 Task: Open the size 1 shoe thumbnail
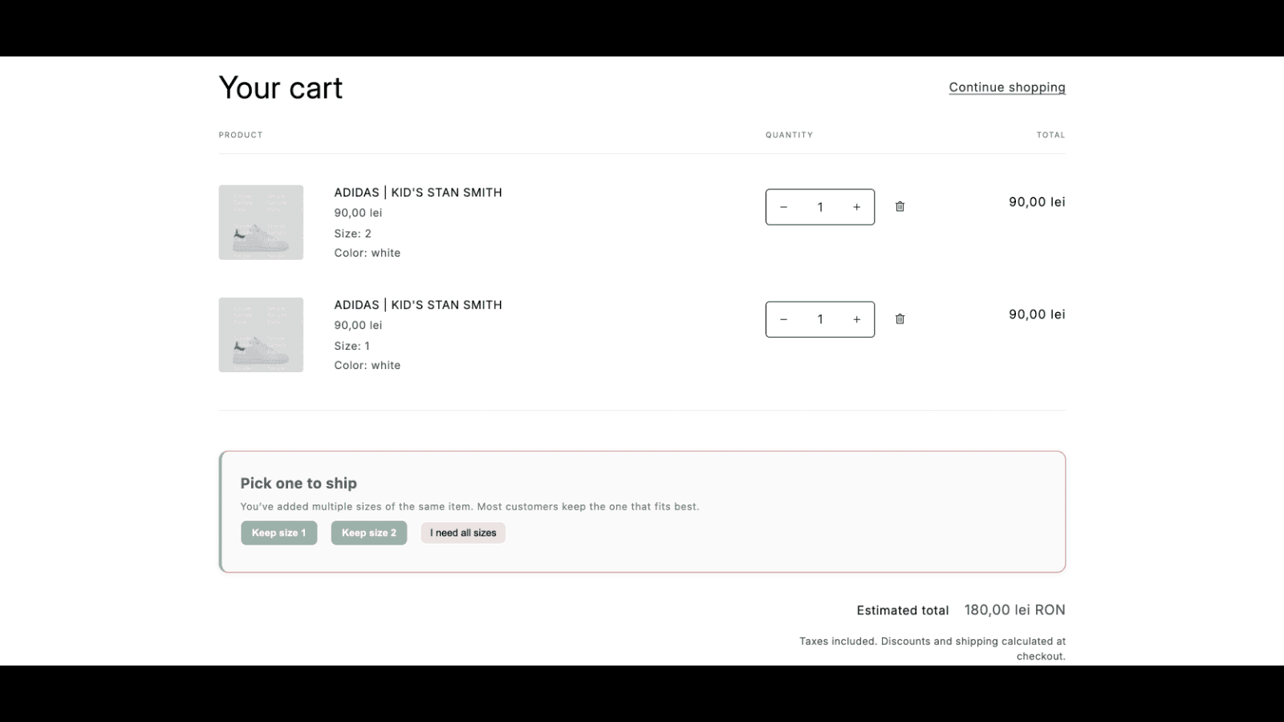[x=261, y=335]
